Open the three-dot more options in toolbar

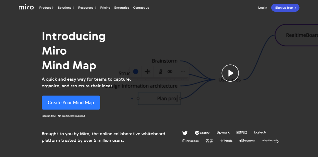(183, 71)
